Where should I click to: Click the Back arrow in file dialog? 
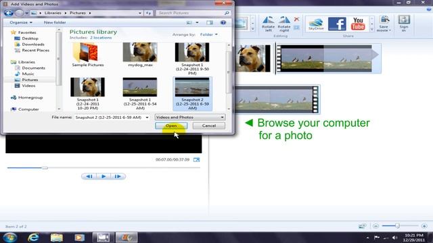tap(9, 13)
